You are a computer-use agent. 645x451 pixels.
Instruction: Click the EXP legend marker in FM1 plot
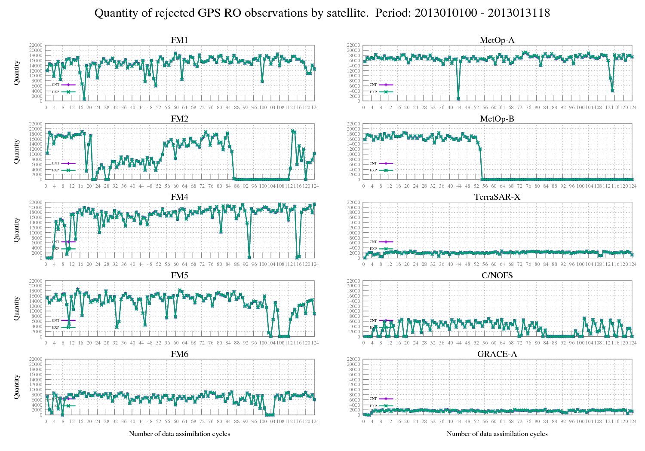[x=68, y=91]
